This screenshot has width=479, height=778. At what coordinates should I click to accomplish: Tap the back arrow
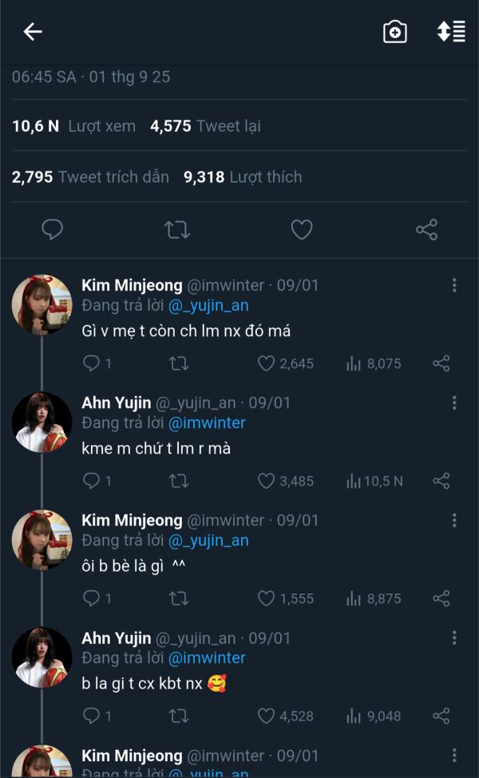pos(33,32)
